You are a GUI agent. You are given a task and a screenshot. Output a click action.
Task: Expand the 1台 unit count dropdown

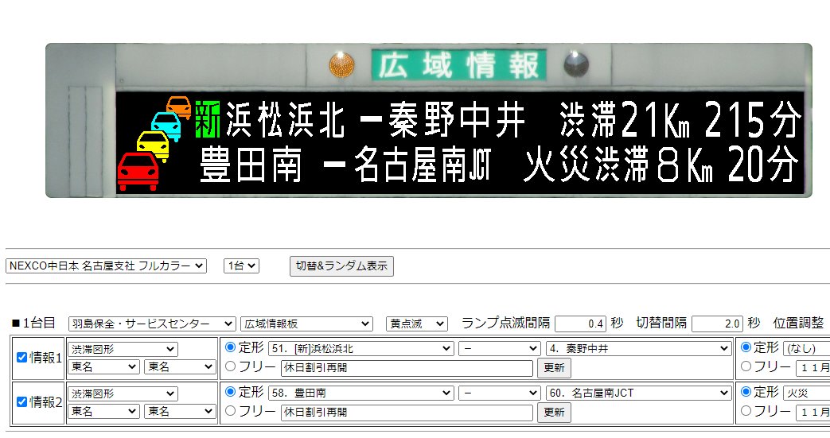tap(240, 266)
